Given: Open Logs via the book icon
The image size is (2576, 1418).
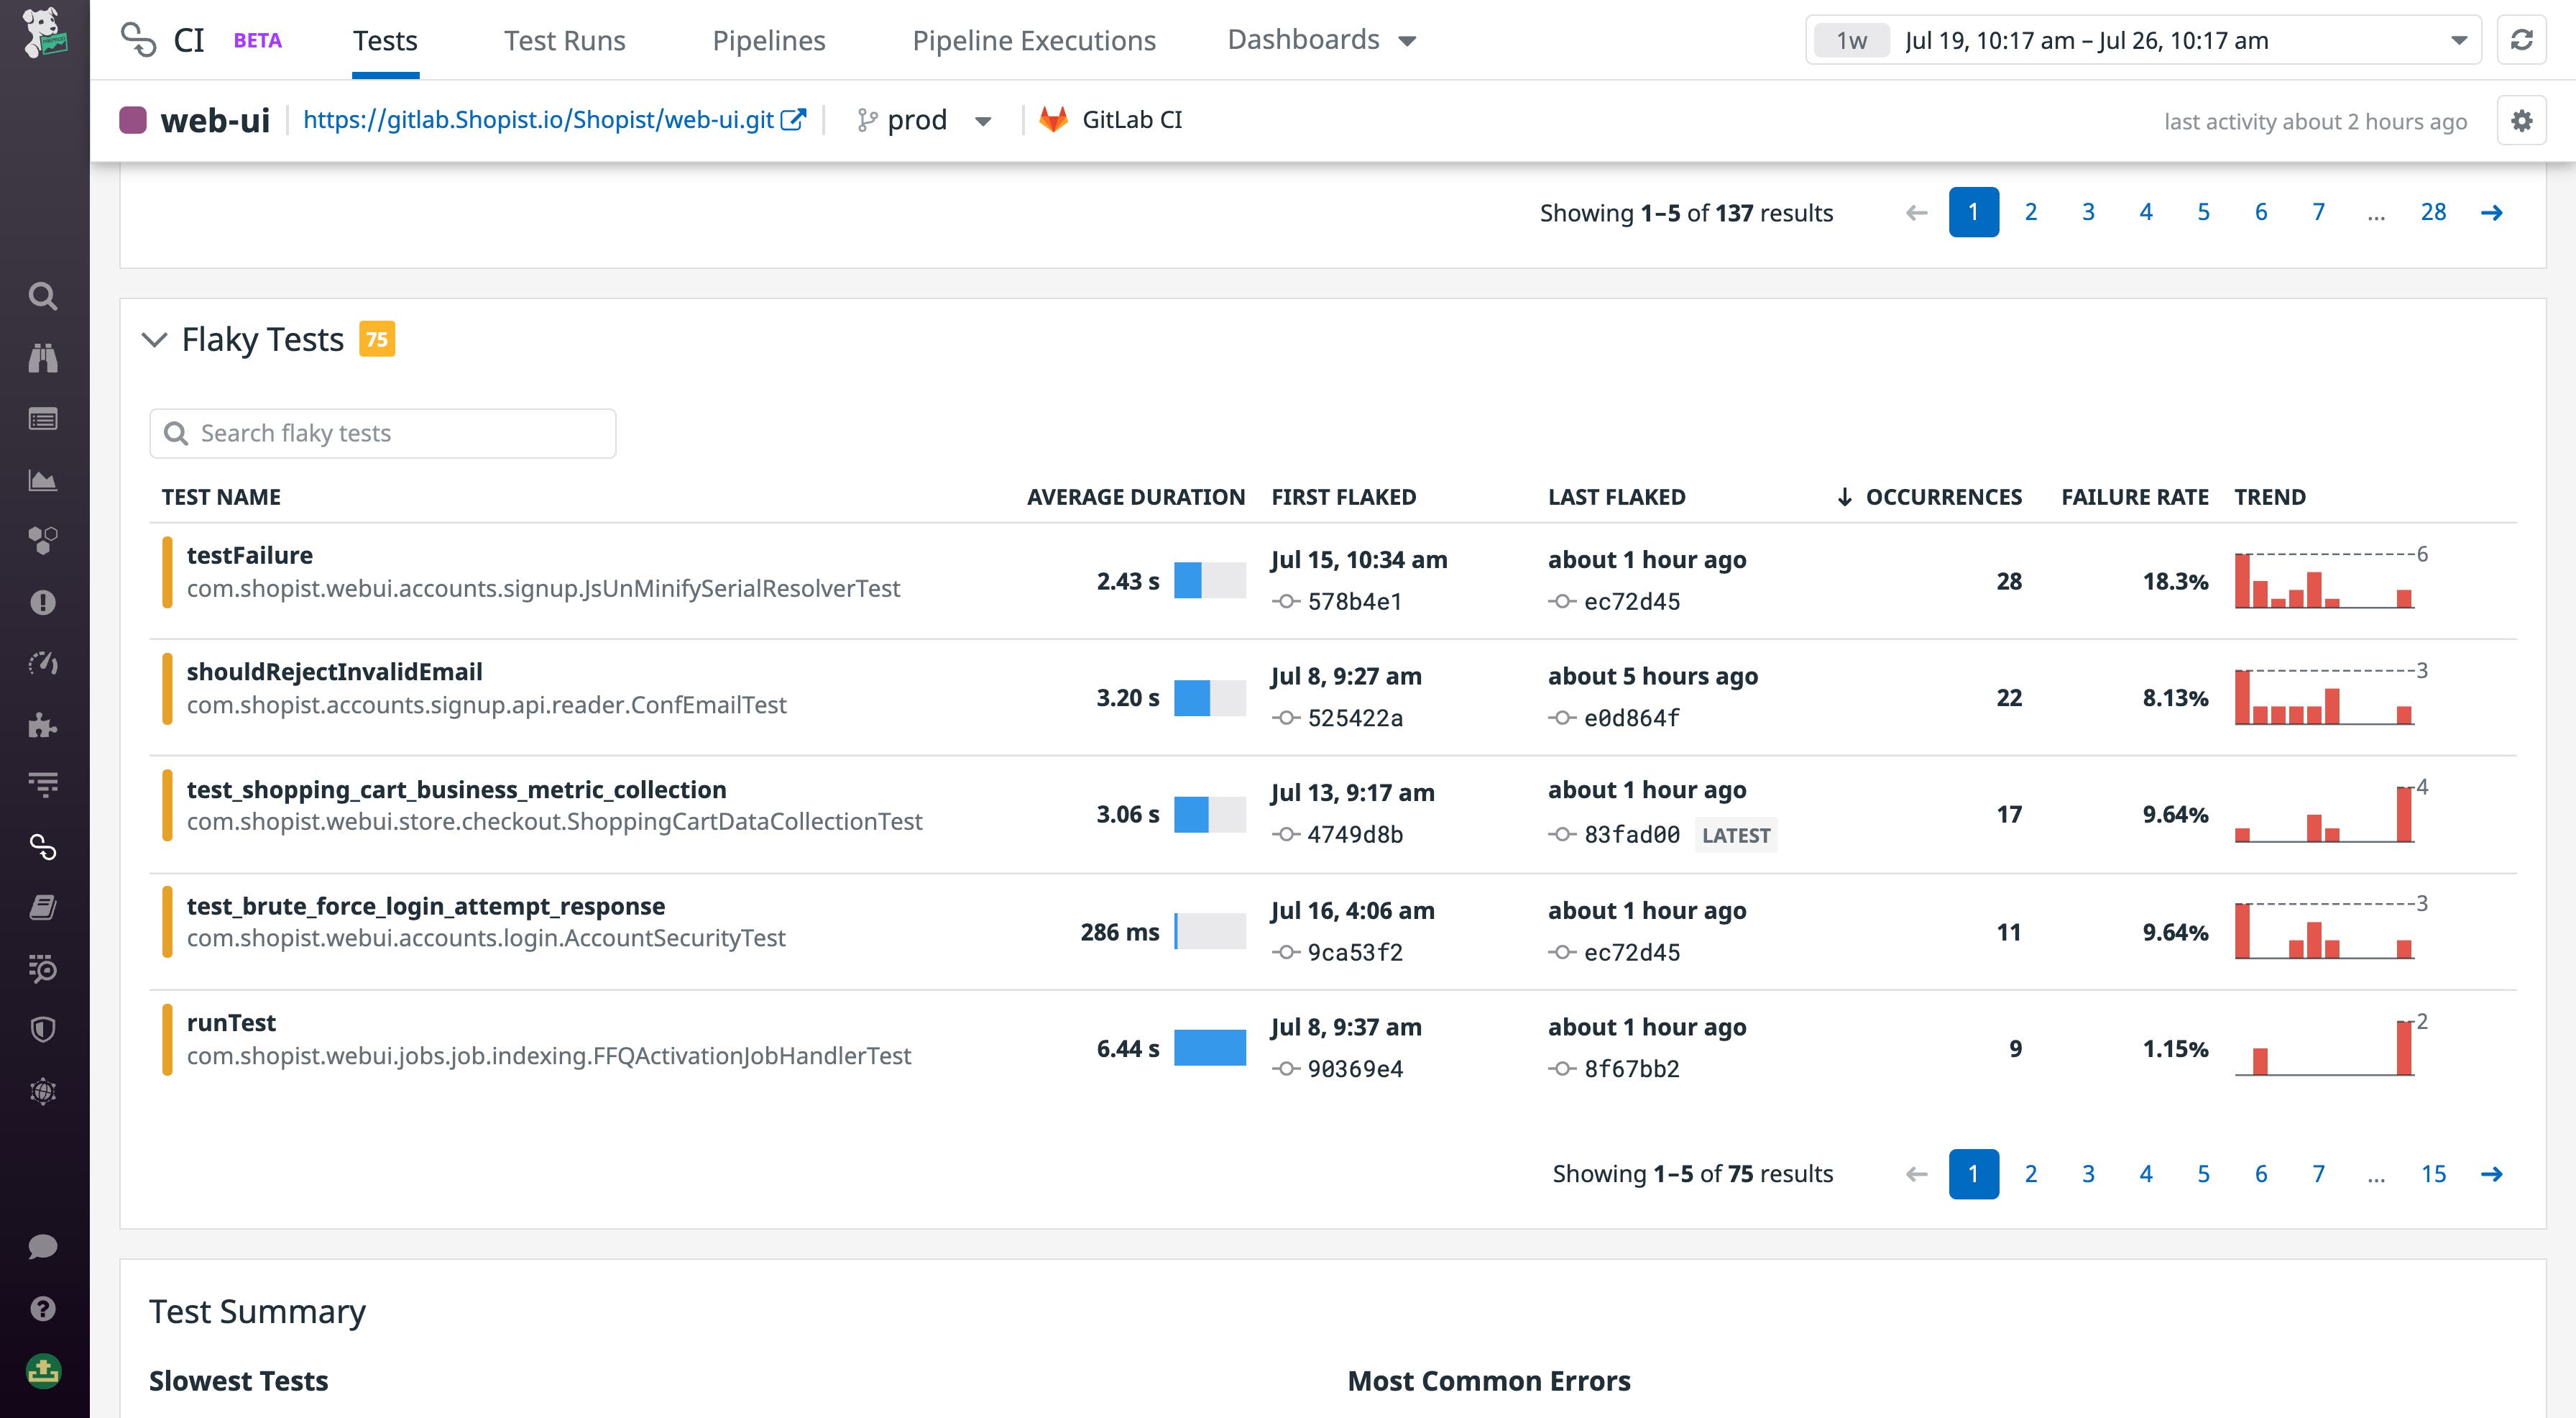Looking at the screenshot, I should (x=44, y=907).
